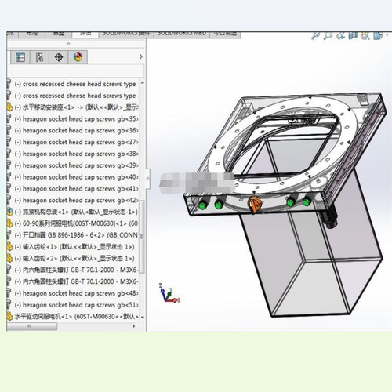
Task: Click the horizontal scrollbar thumb below tree
Action: pos(31,326)
